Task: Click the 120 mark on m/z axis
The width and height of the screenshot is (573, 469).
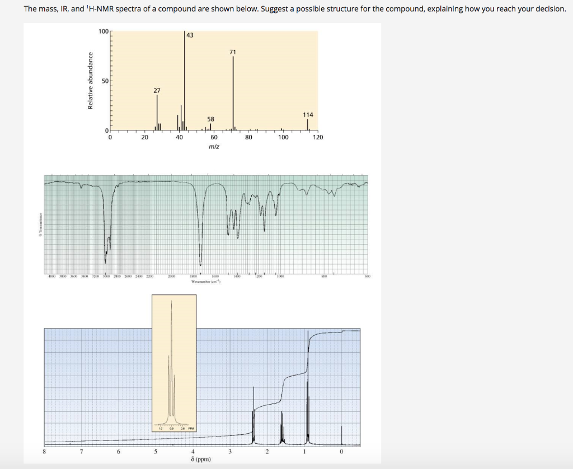Action: point(317,137)
